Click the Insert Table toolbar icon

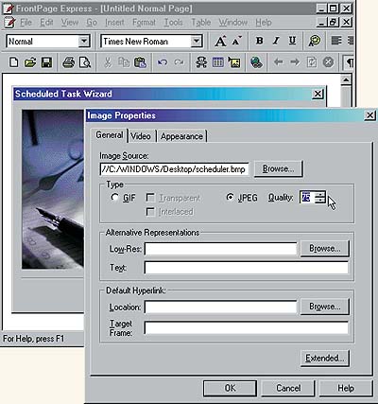point(218,62)
